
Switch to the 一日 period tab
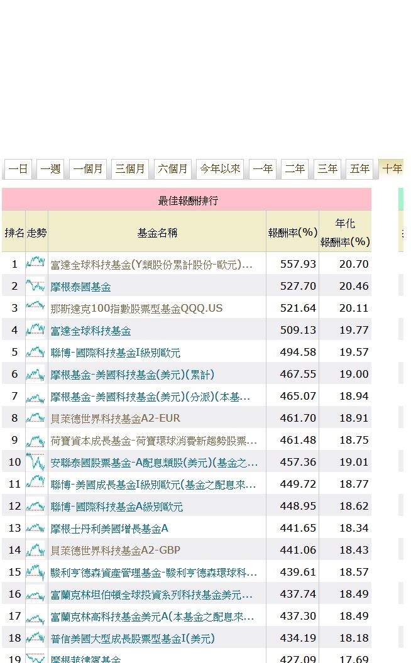18,169
